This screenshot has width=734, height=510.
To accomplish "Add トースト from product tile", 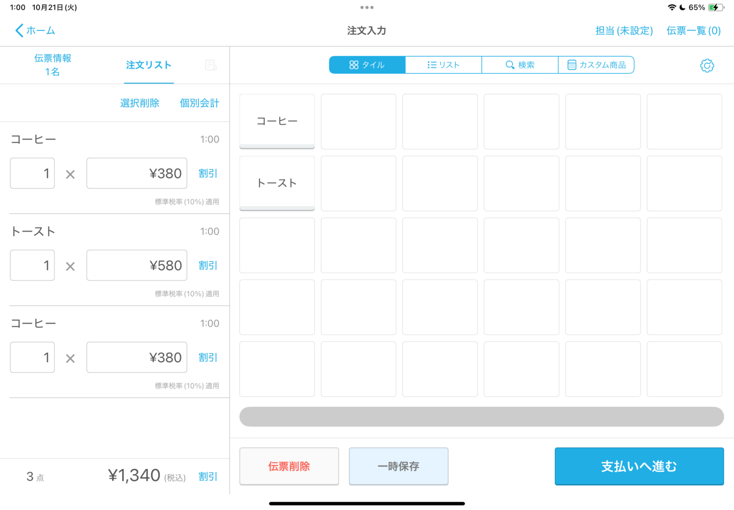I will point(277,183).
